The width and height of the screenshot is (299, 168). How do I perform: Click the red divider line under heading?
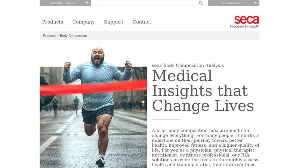pos(166,120)
